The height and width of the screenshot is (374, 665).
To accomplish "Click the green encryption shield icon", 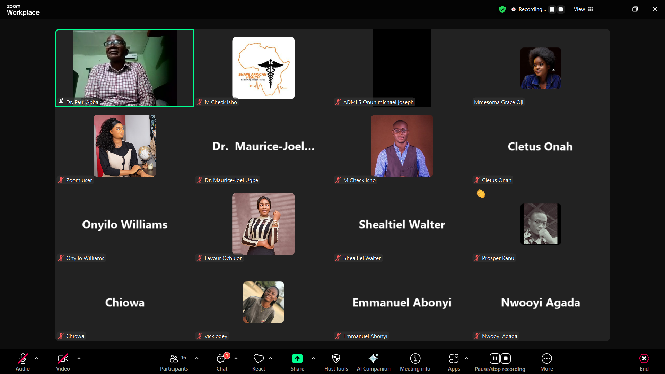I will pyautogui.click(x=502, y=9).
